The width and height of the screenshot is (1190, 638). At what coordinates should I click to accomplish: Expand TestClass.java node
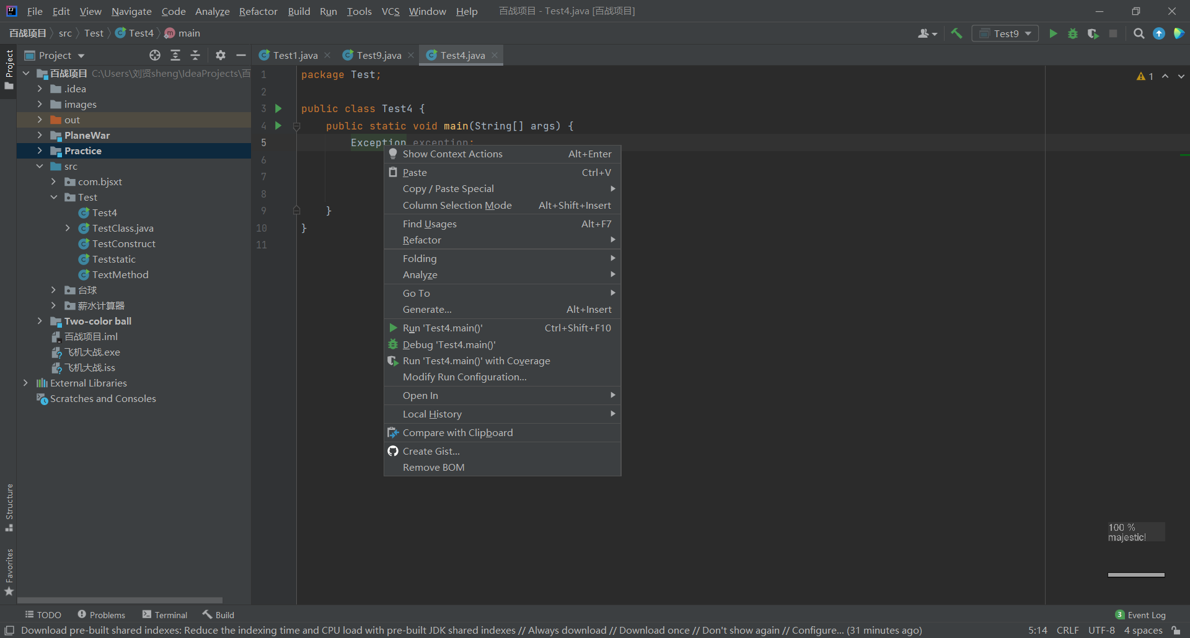pos(68,228)
